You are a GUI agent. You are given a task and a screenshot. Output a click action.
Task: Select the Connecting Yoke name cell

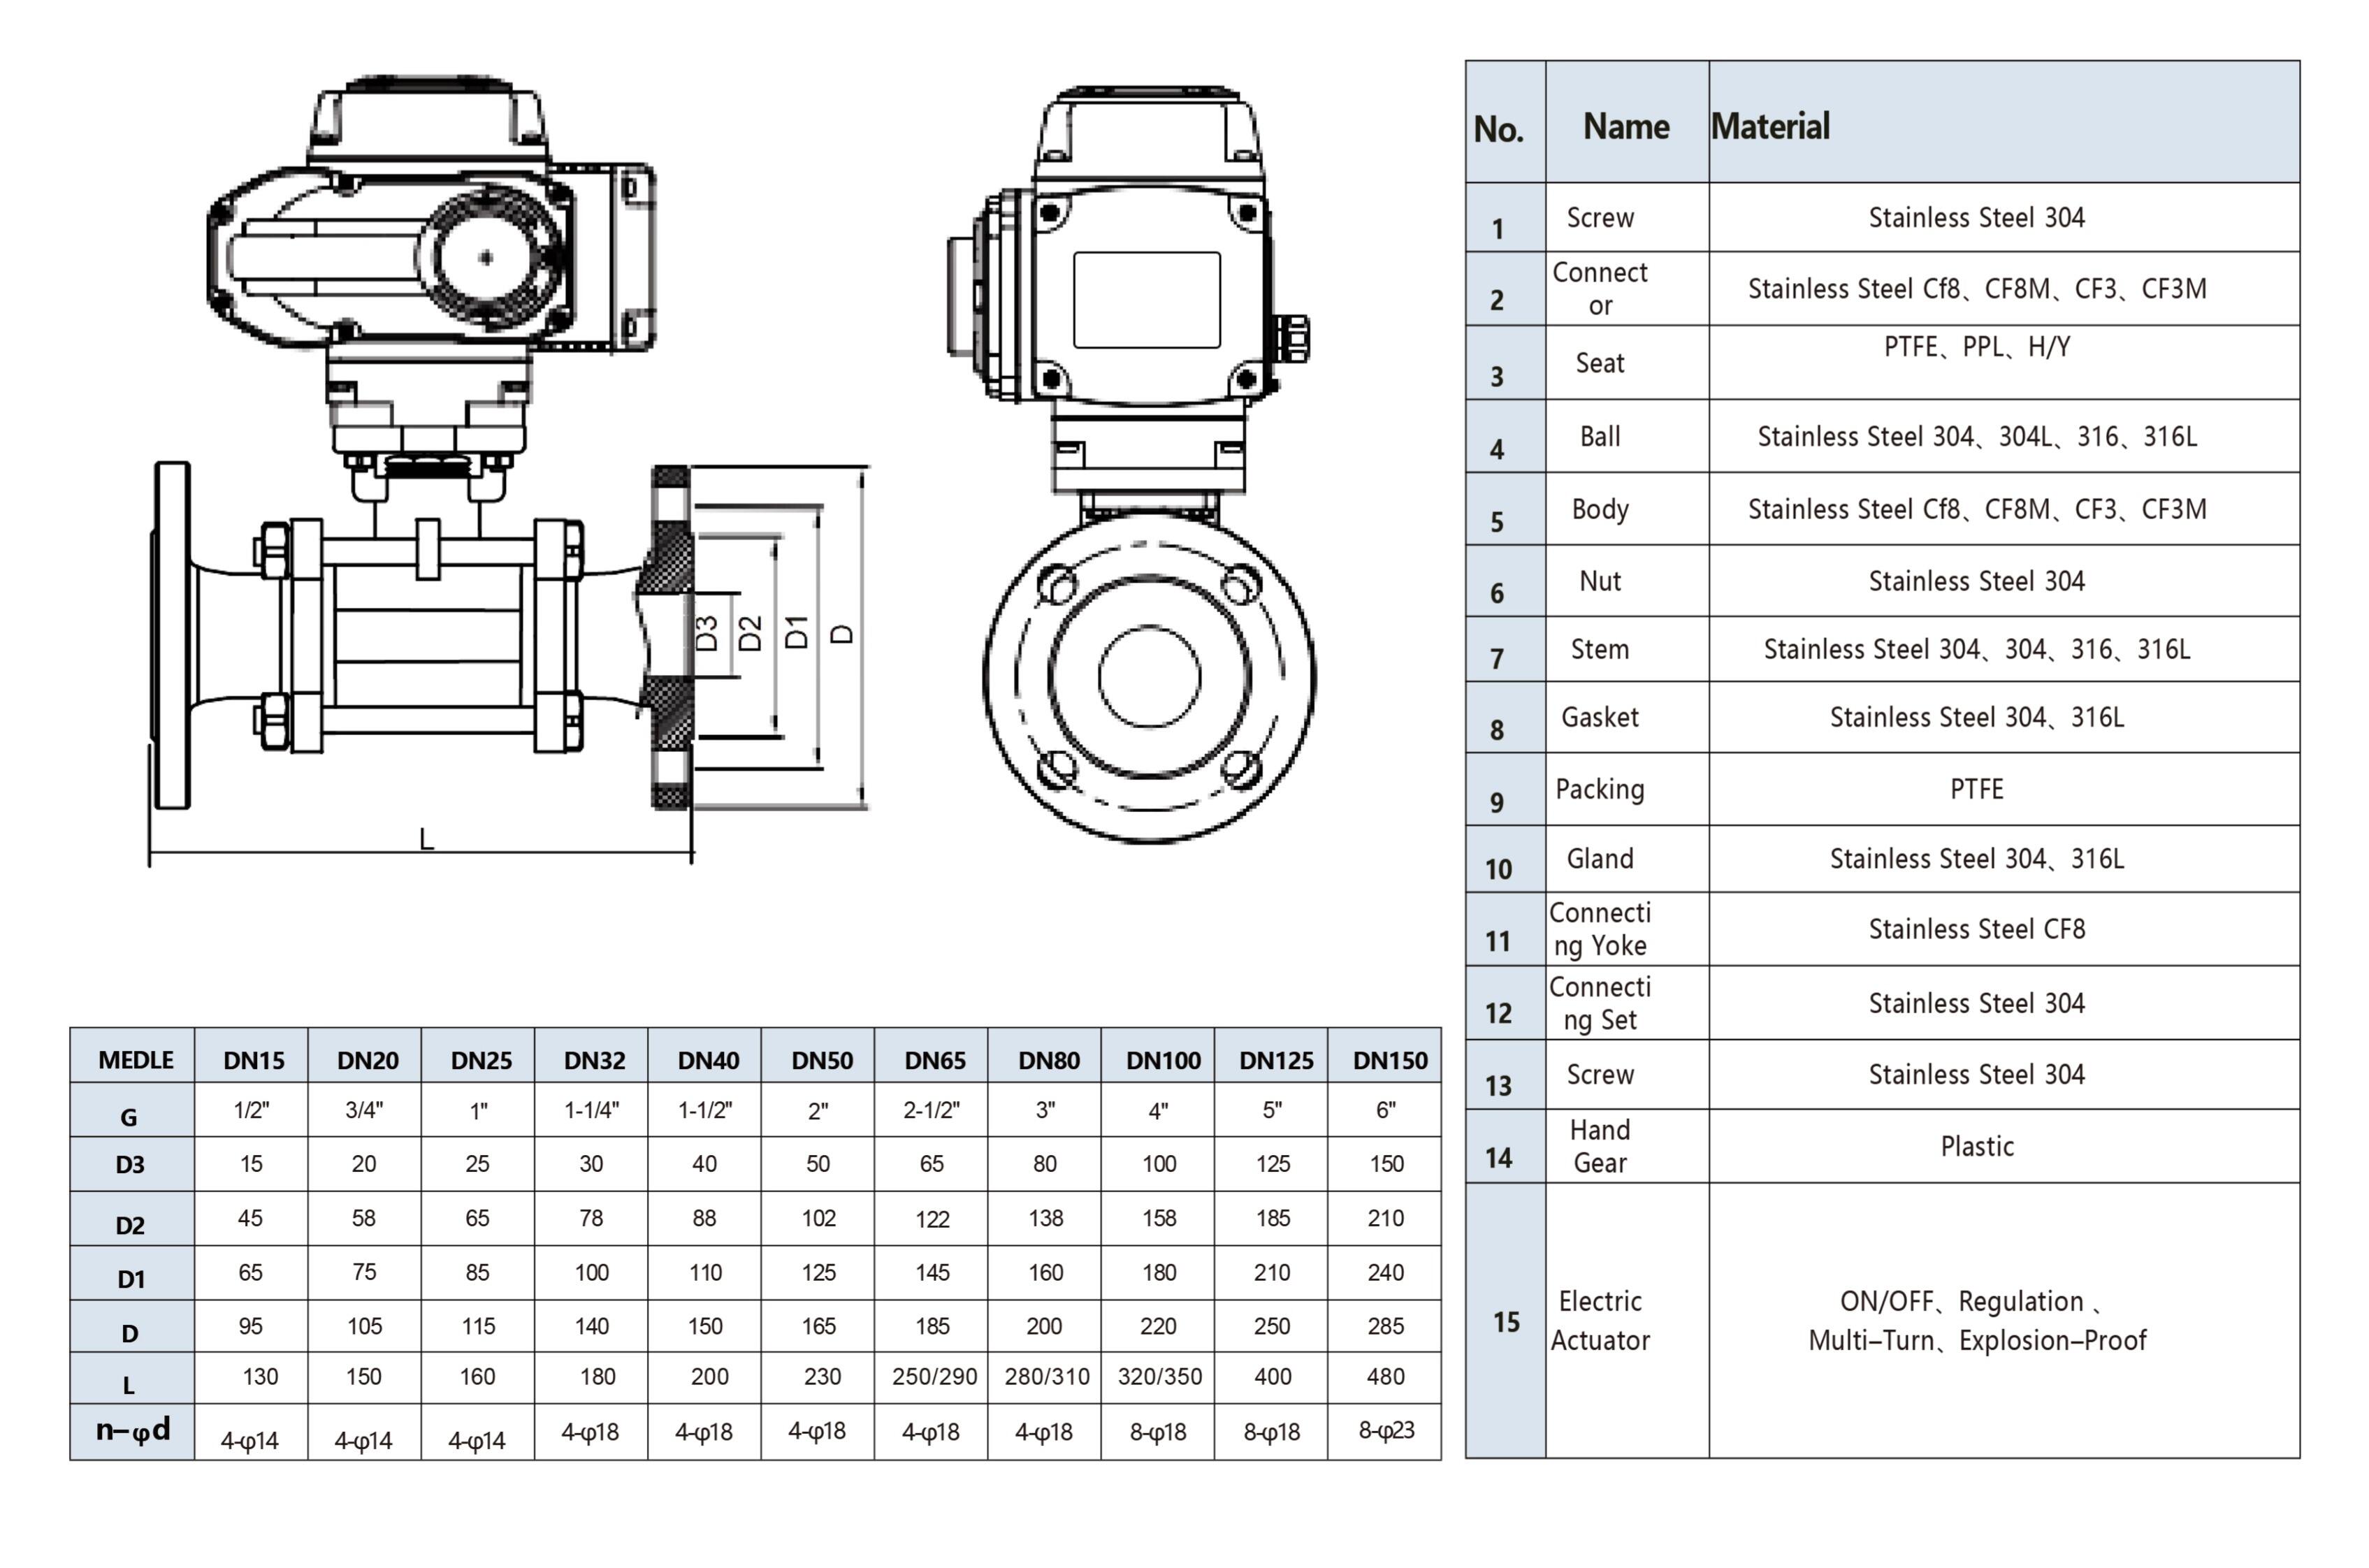pyautogui.click(x=1599, y=929)
